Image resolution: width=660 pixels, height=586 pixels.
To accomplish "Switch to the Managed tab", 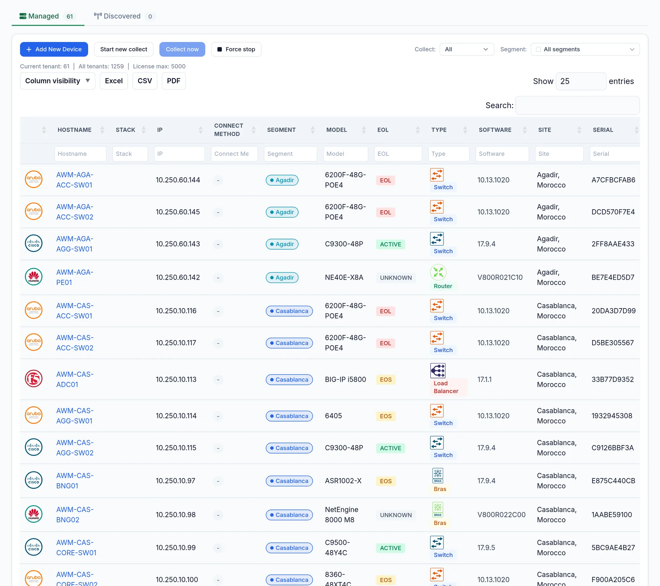I will [48, 16].
